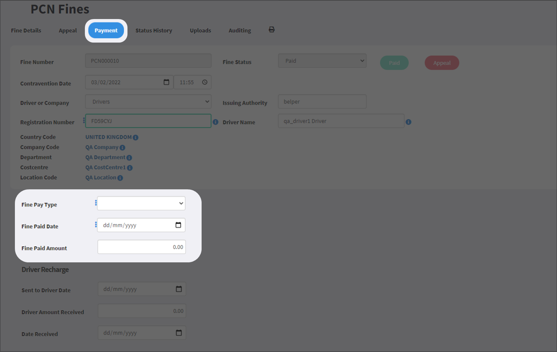Screen dimensions: 557x352
Task: Click info icon next to UNITED KINGDOM
Action: 135,137
